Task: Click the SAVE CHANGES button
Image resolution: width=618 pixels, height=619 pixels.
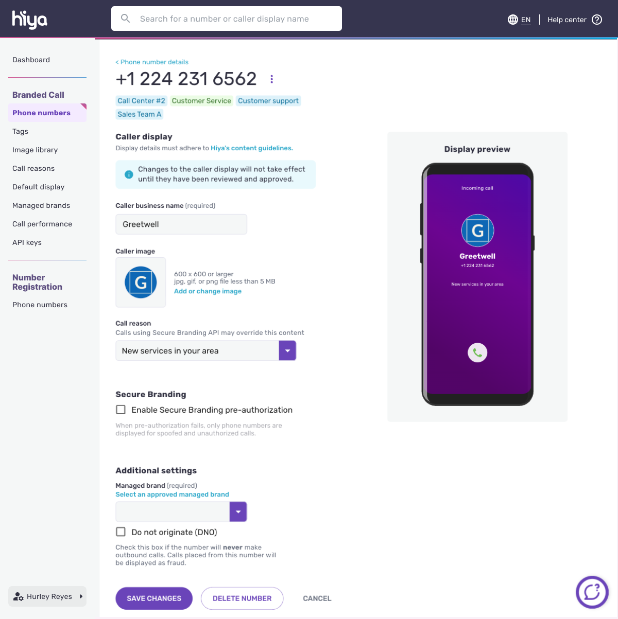Action: [x=154, y=598]
